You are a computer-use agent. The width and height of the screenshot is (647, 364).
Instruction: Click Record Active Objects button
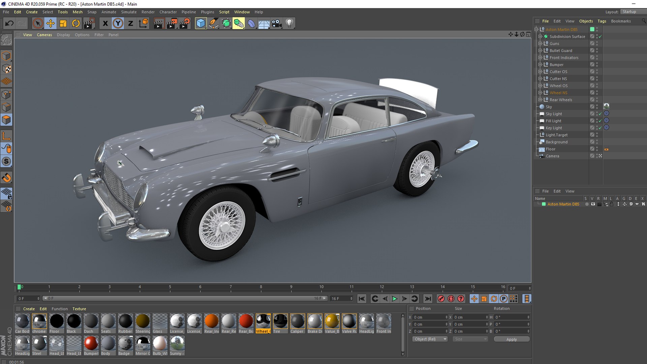(441, 299)
